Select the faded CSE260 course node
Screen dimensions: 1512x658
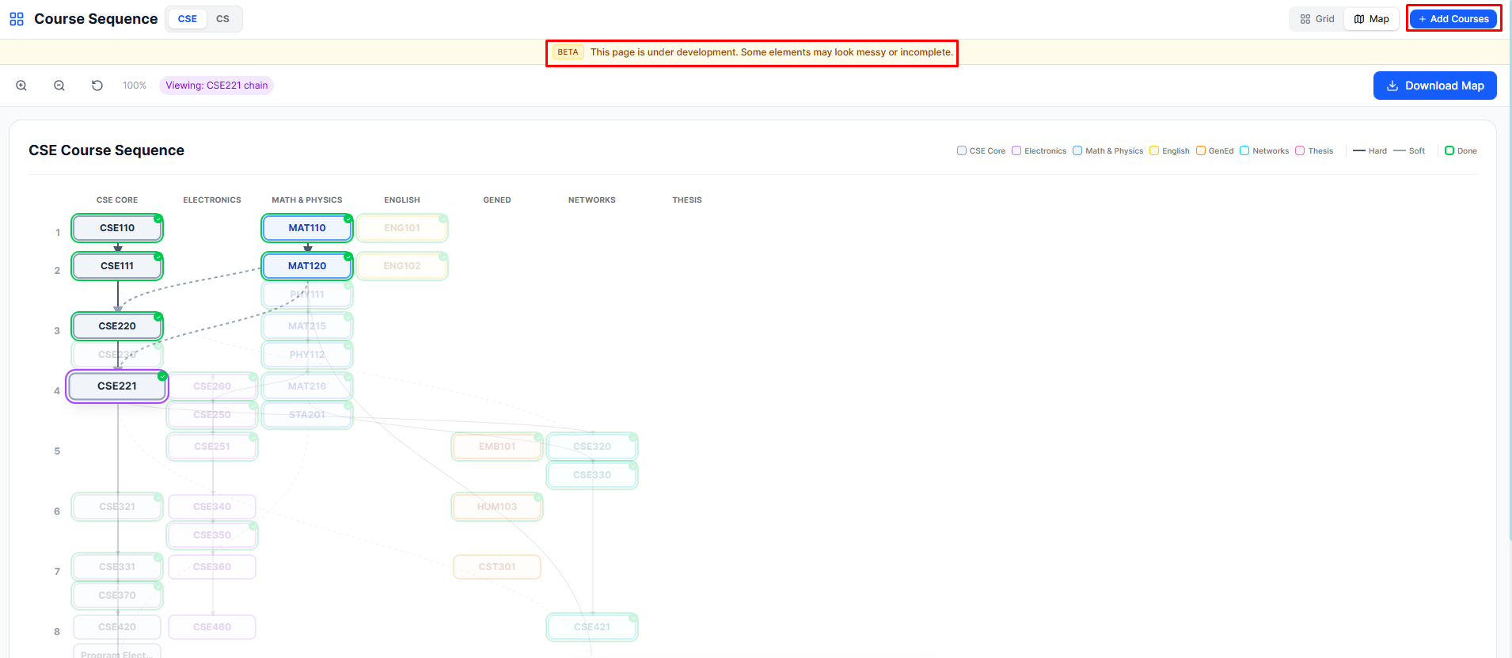(212, 386)
